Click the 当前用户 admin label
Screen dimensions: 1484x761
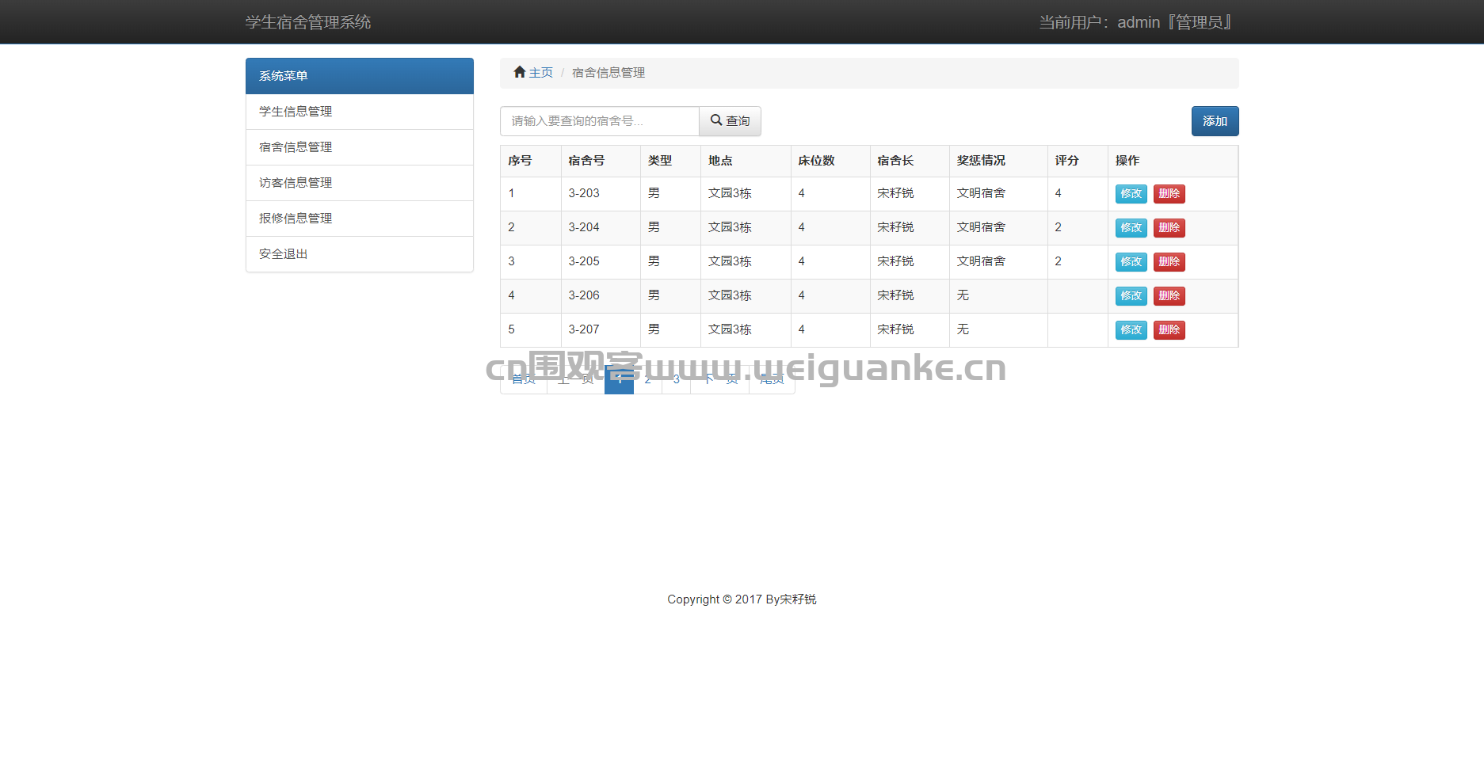1135,22
